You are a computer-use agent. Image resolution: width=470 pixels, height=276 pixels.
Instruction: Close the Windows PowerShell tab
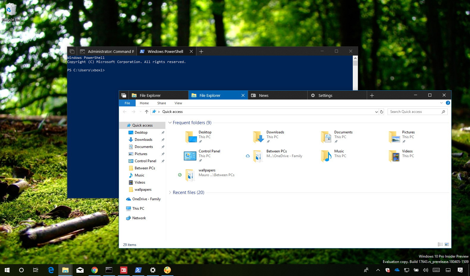(x=191, y=51)
